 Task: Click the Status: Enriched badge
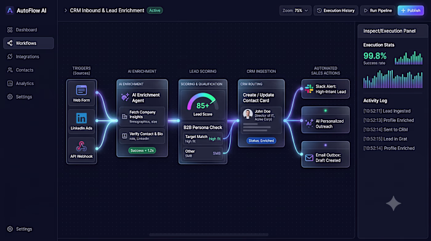point(261,141)
